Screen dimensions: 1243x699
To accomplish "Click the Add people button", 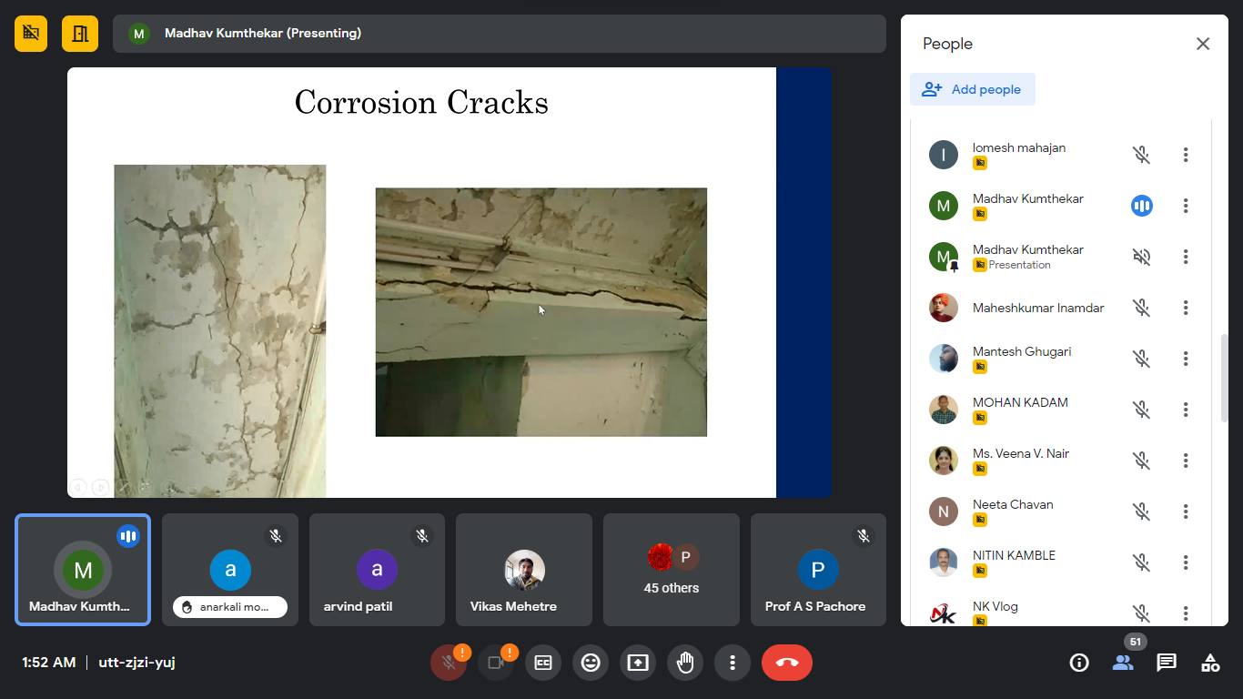I will (973, 89).
